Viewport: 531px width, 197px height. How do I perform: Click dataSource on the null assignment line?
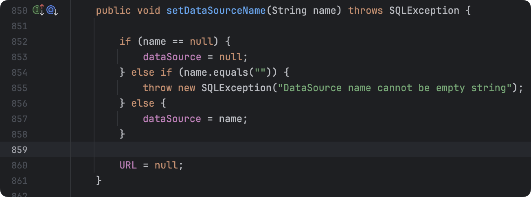coord(172,57)
